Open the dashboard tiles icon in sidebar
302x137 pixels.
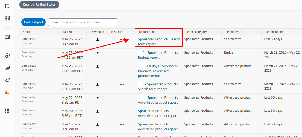point(7,18)
